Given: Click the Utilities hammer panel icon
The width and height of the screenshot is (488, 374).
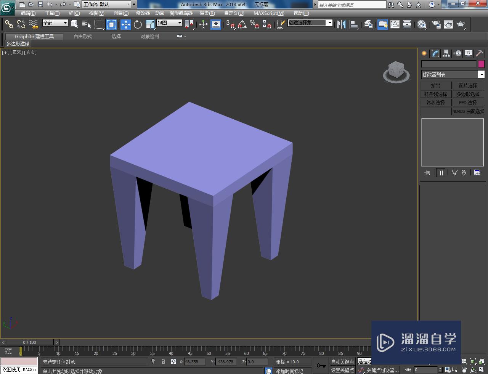Looking at the screenshot, I should pos(479,53).
